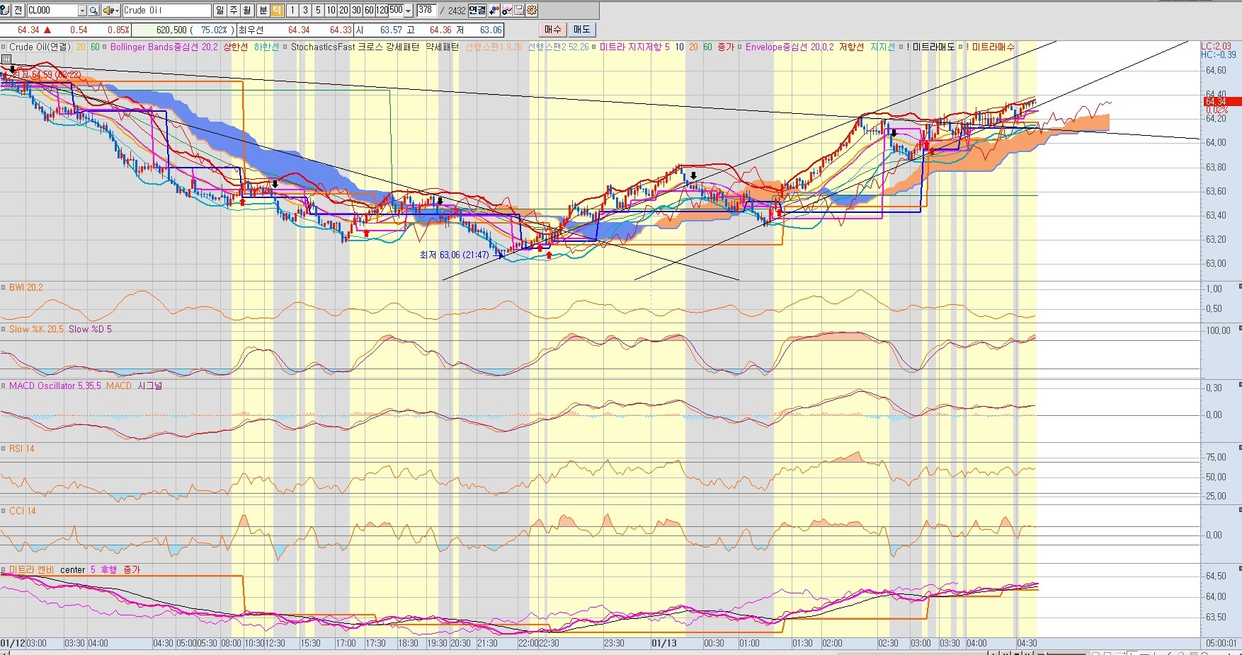The width and height of the screenshot is (1242, 655).
Task: Choose the 1 interval button
Action: [292, 10]
